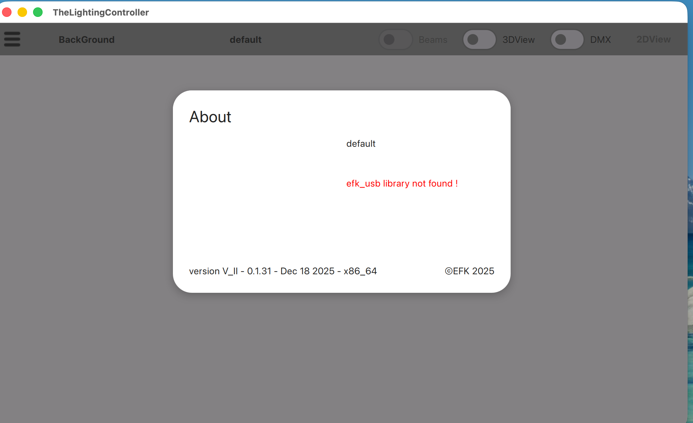Open the hamburger menu

coord(12,39)
